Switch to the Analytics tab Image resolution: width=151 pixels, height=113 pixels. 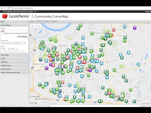(47, 22)
